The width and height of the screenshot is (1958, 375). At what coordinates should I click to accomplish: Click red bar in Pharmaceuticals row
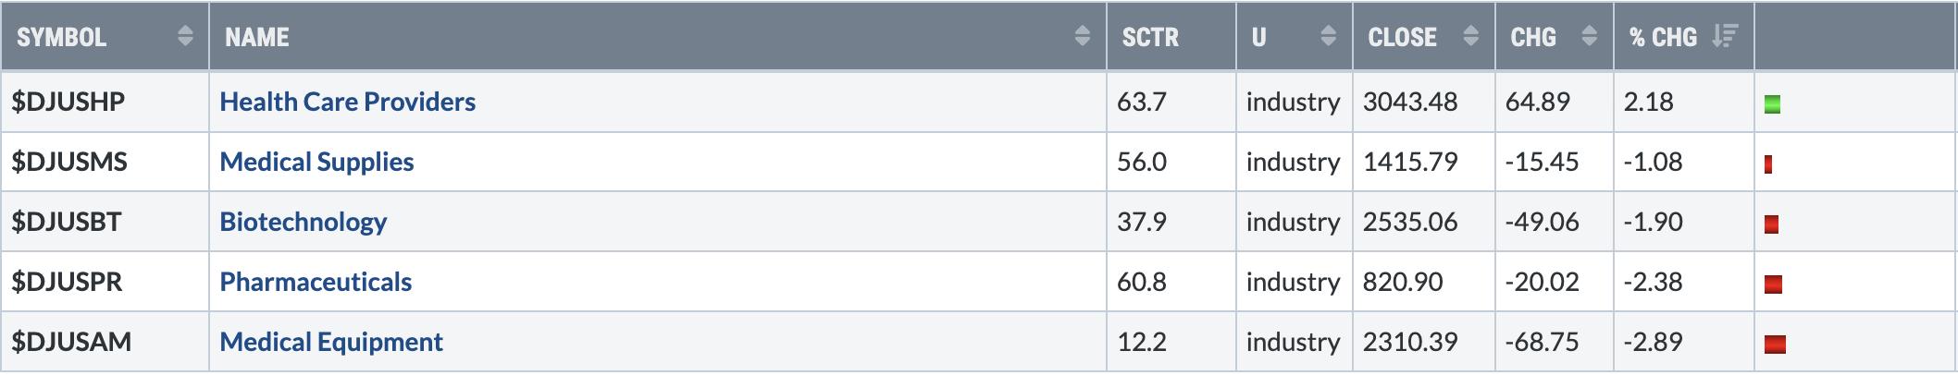[x=1773, y=284]
